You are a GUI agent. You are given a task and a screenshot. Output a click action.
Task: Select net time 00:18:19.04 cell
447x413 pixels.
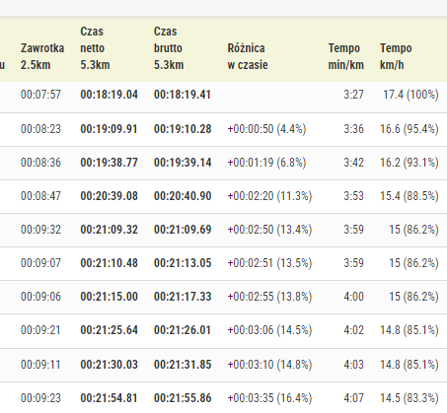[110, 95]
